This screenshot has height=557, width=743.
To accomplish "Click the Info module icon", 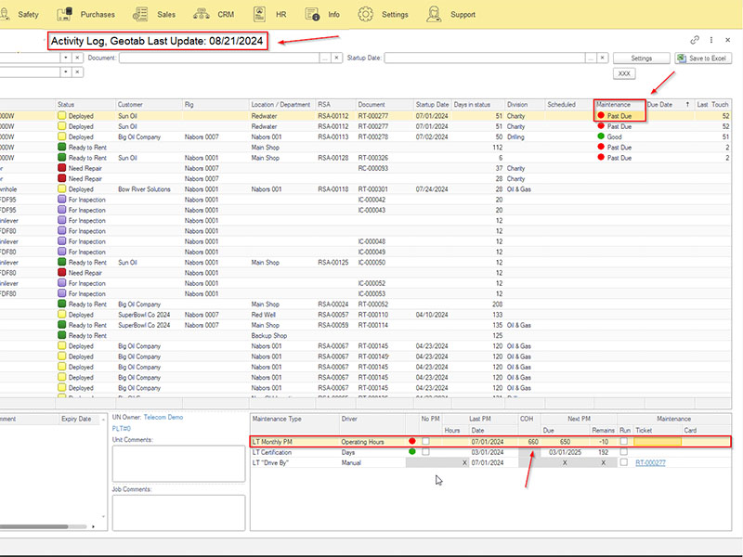I will tap(312, 15).
